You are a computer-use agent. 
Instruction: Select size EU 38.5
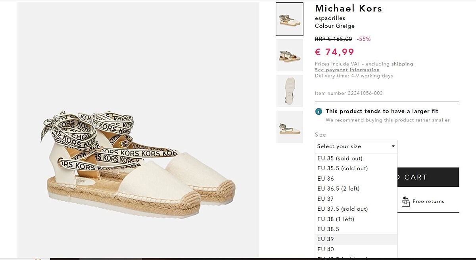[328, 229]
